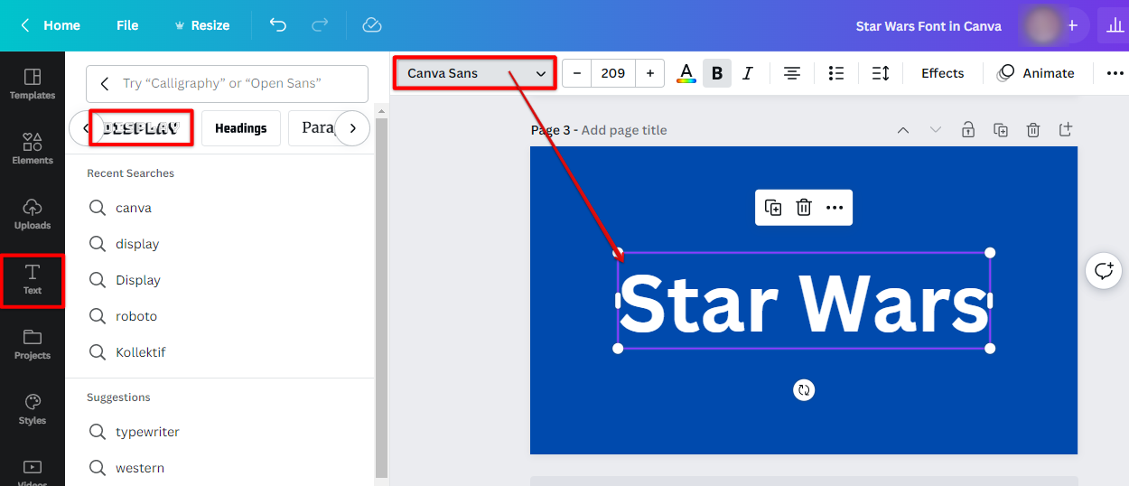The width and height of the screenshot is (1129, 486).
Task: Delete the page using trash icon
Action: pyautogui.click(x=1033, y=130)
